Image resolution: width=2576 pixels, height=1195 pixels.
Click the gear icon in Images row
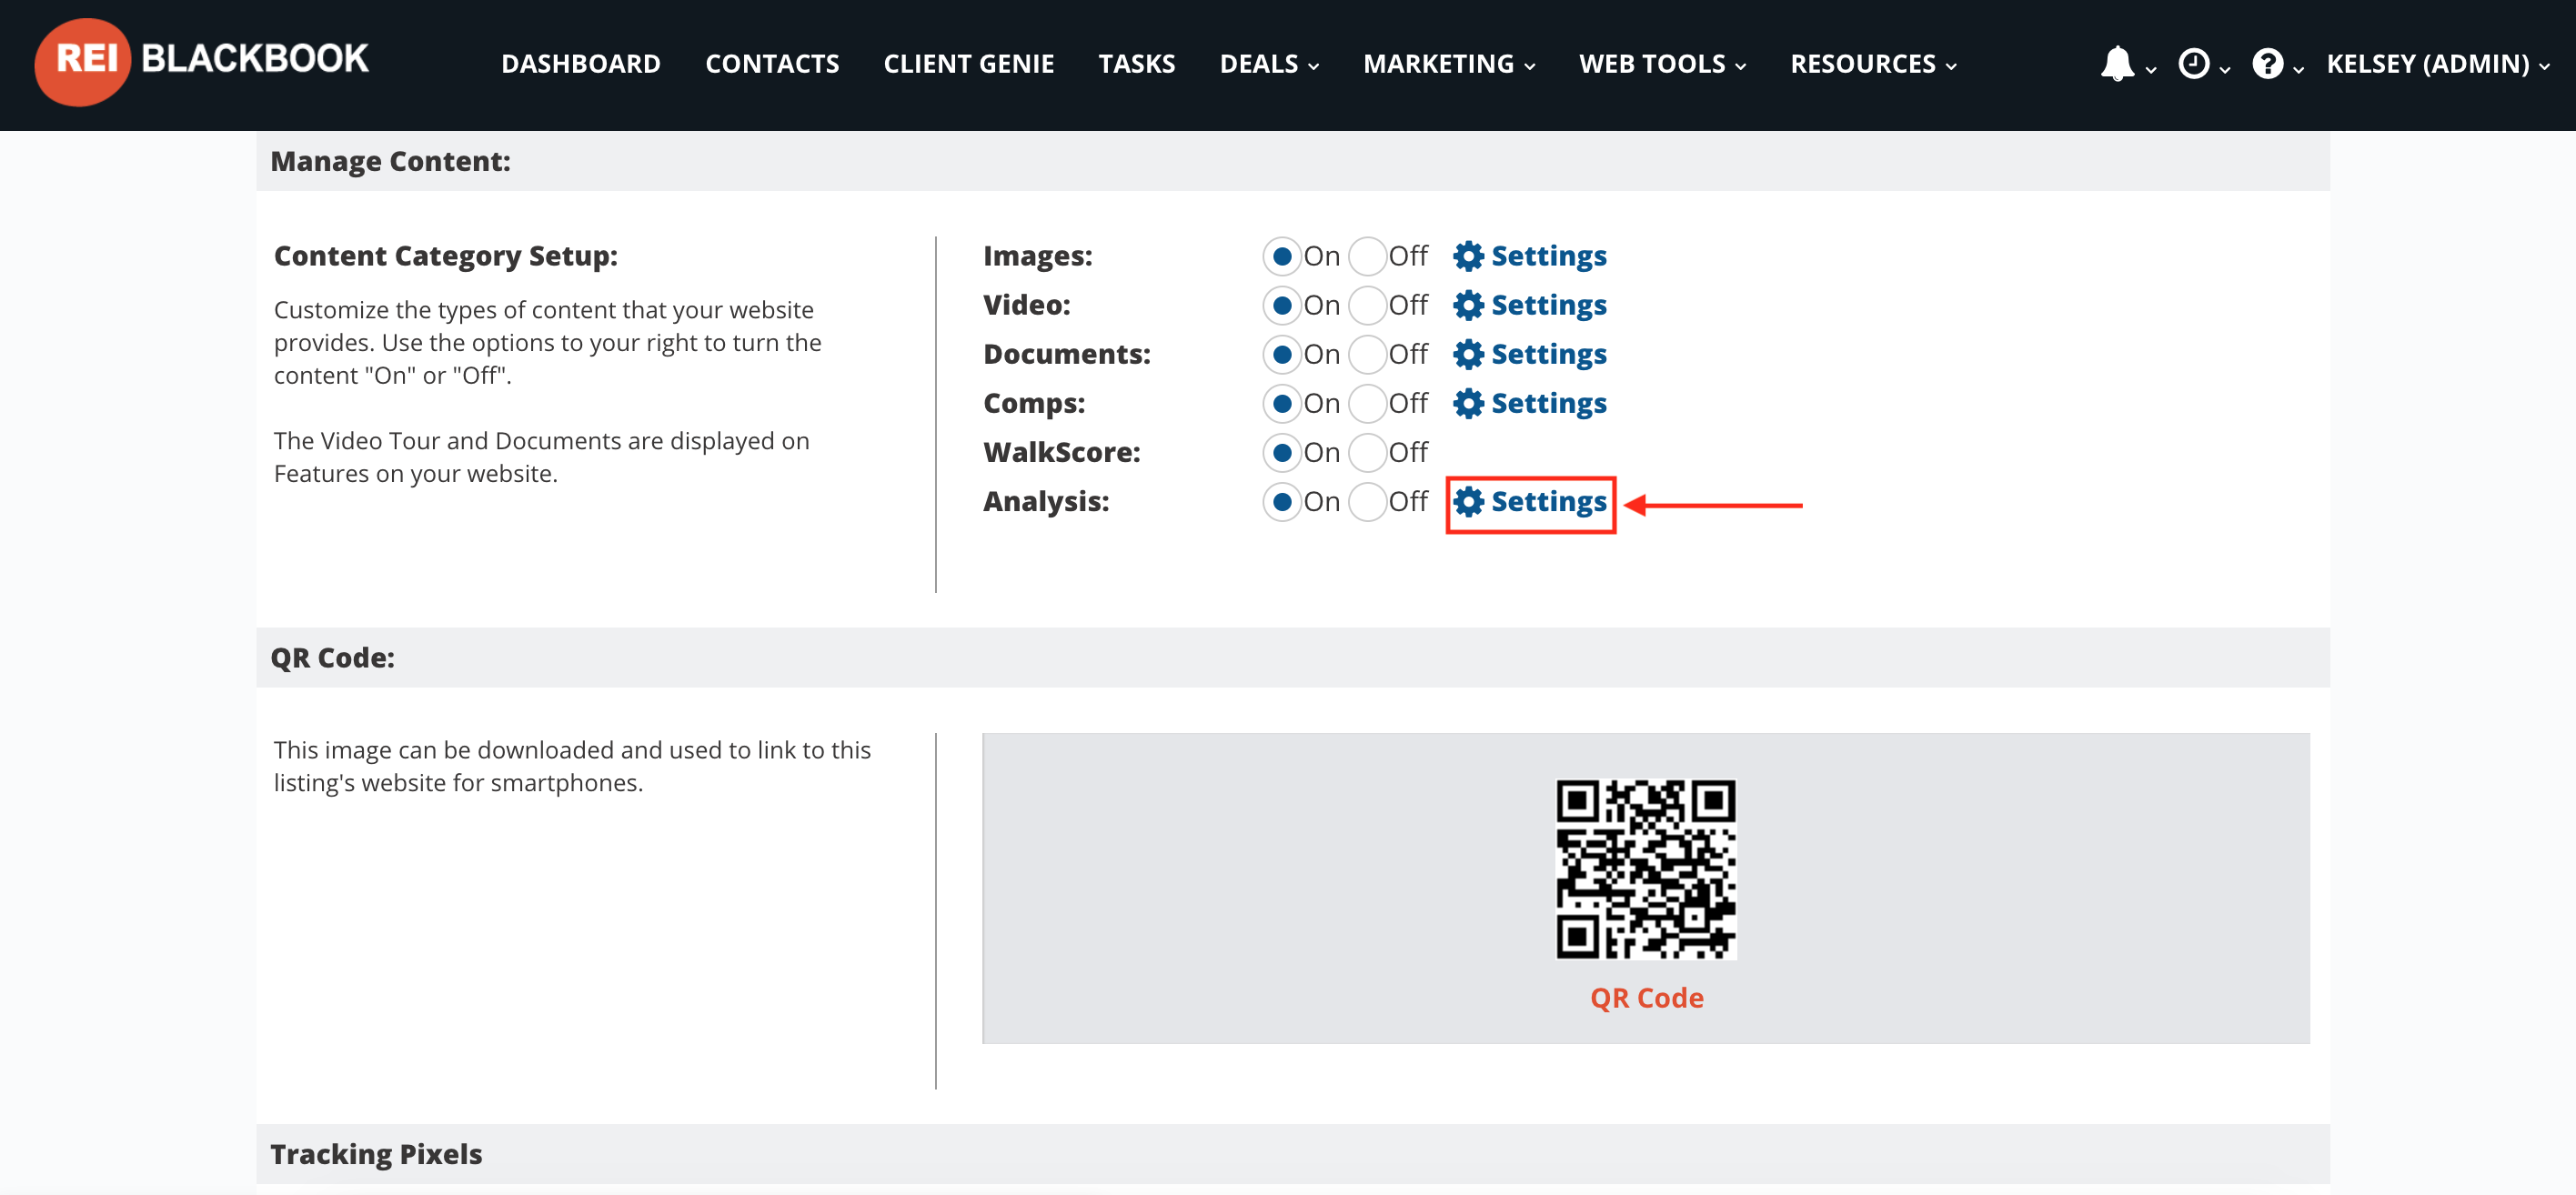tap(1467, 256)
